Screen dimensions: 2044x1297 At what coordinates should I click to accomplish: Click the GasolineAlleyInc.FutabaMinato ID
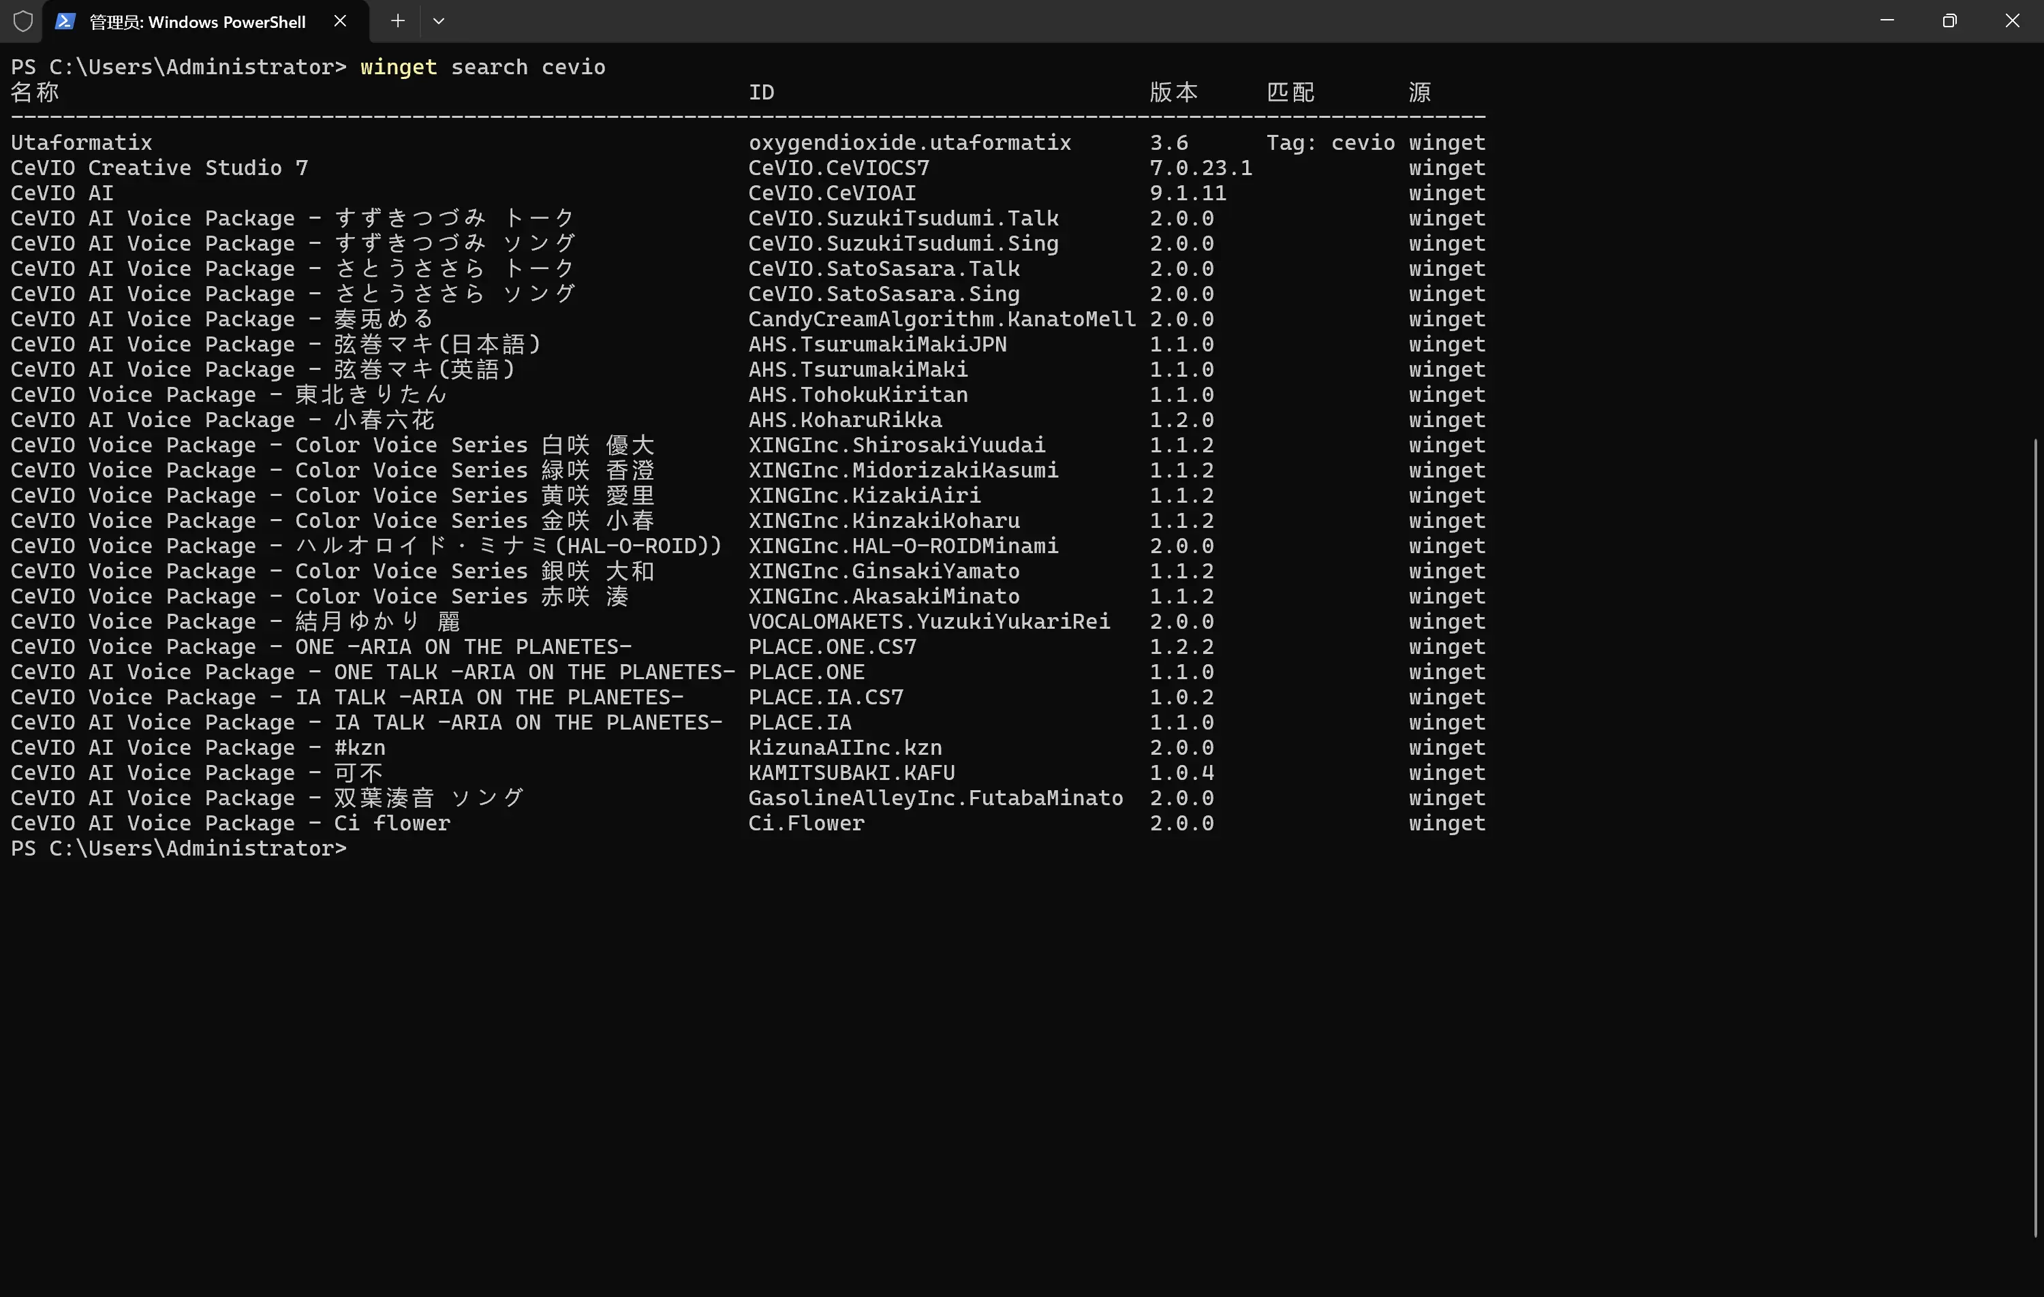pos(935,799)
